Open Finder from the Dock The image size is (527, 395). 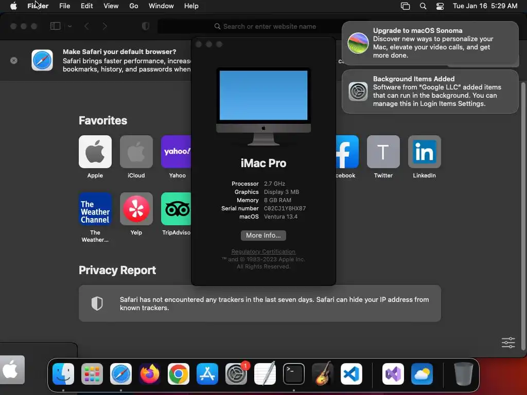click(63, 374)
